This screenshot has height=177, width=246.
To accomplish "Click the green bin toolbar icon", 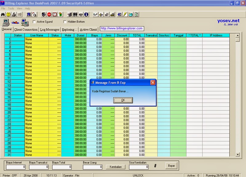I will pos(60,14).
